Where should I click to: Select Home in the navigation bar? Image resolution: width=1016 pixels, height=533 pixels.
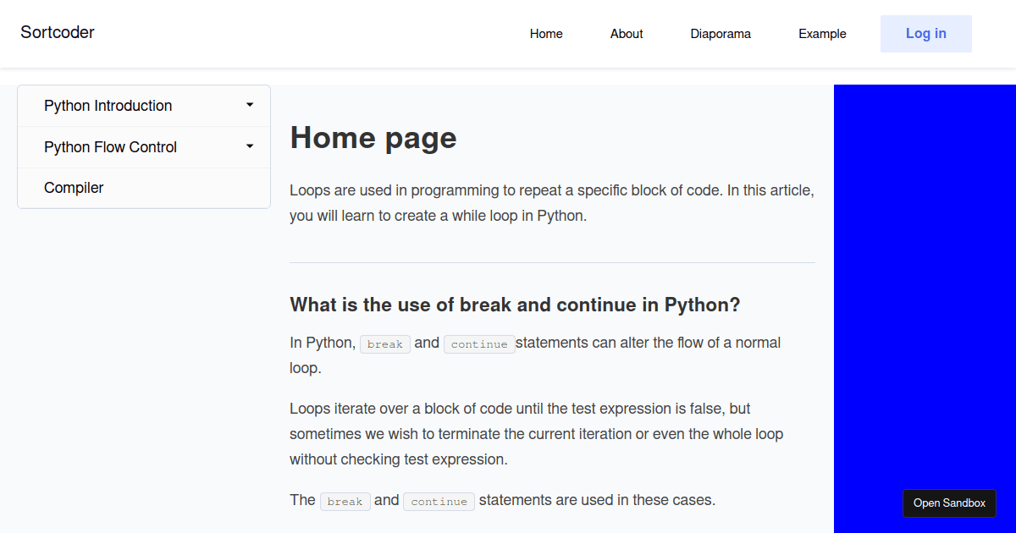coord(546,34)
